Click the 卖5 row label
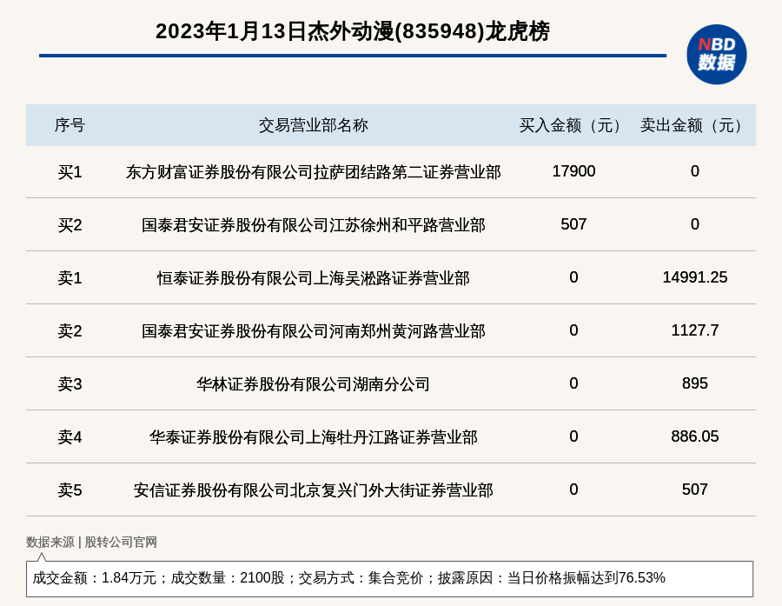Image resolution: width=782 pixels, height=606 pixels. (x=70, y=490)
